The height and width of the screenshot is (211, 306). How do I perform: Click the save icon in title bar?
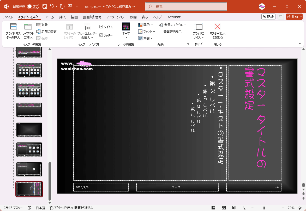point(45,7)
